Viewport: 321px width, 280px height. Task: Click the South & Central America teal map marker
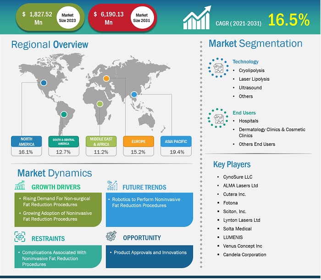click(x=64, y=114)
